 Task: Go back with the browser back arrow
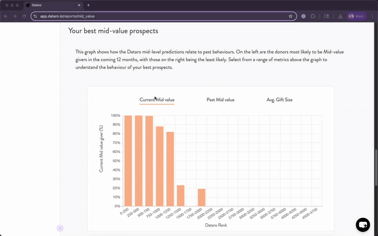click(6, 16)
